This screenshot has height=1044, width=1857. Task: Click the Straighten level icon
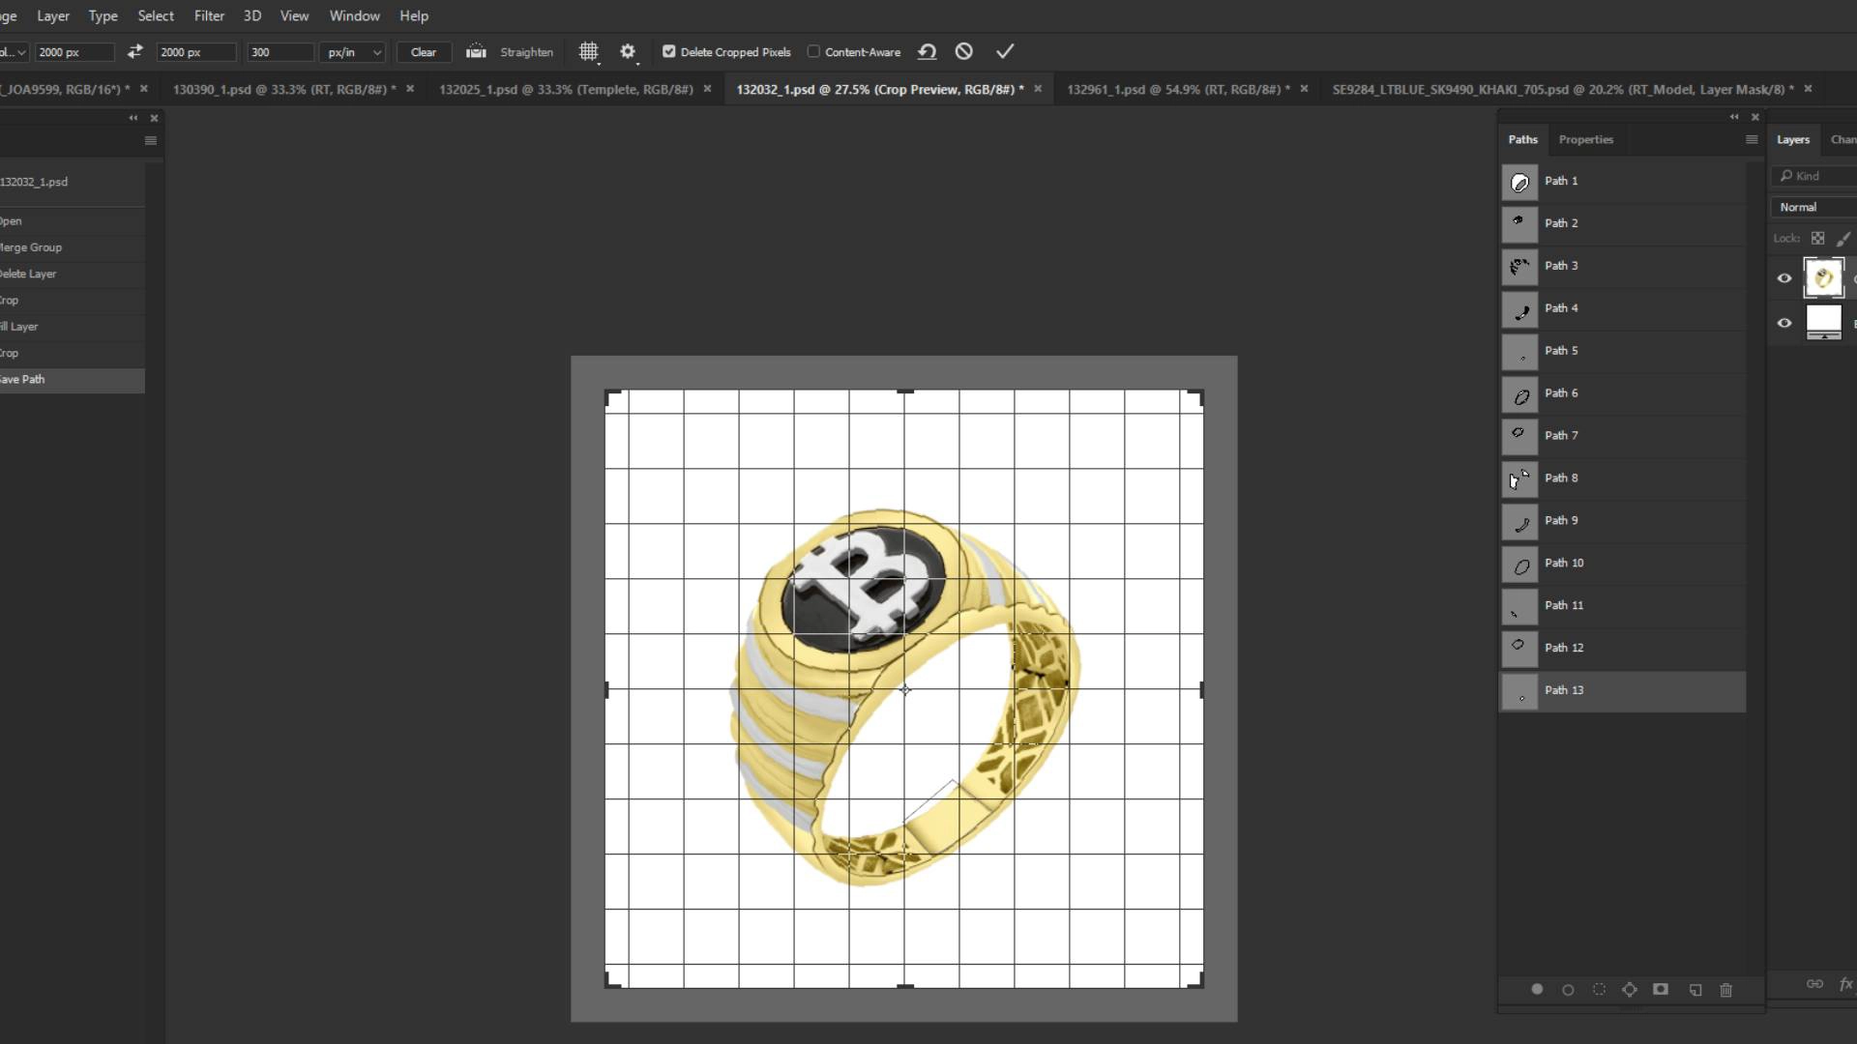coord(476,52)
